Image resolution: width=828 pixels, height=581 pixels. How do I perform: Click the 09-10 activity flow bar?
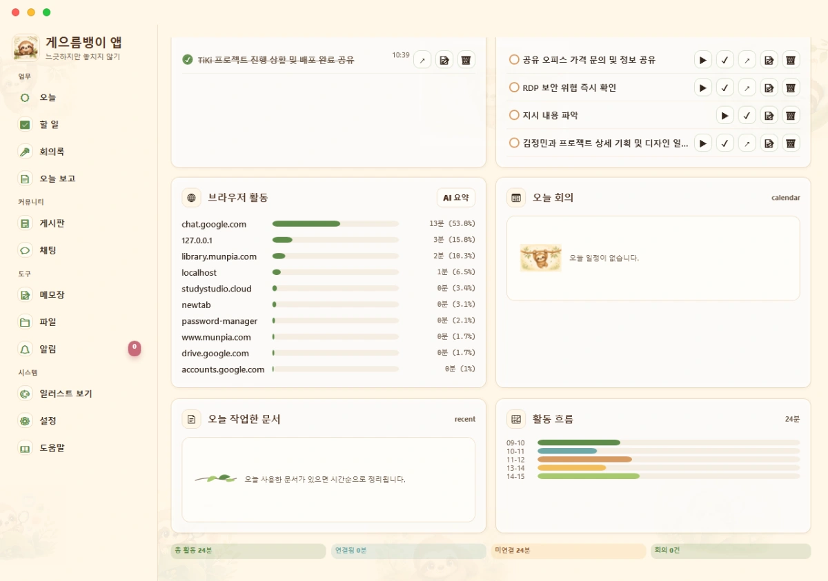point(669,442)
